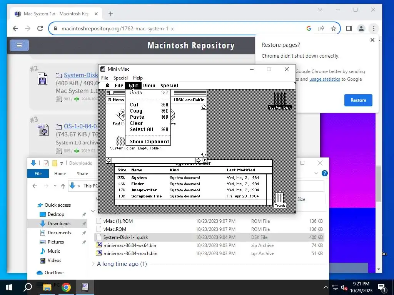Screen dimensions: 394x295
Task: Click the Finder window's grow box
Action: coord(204,160)
